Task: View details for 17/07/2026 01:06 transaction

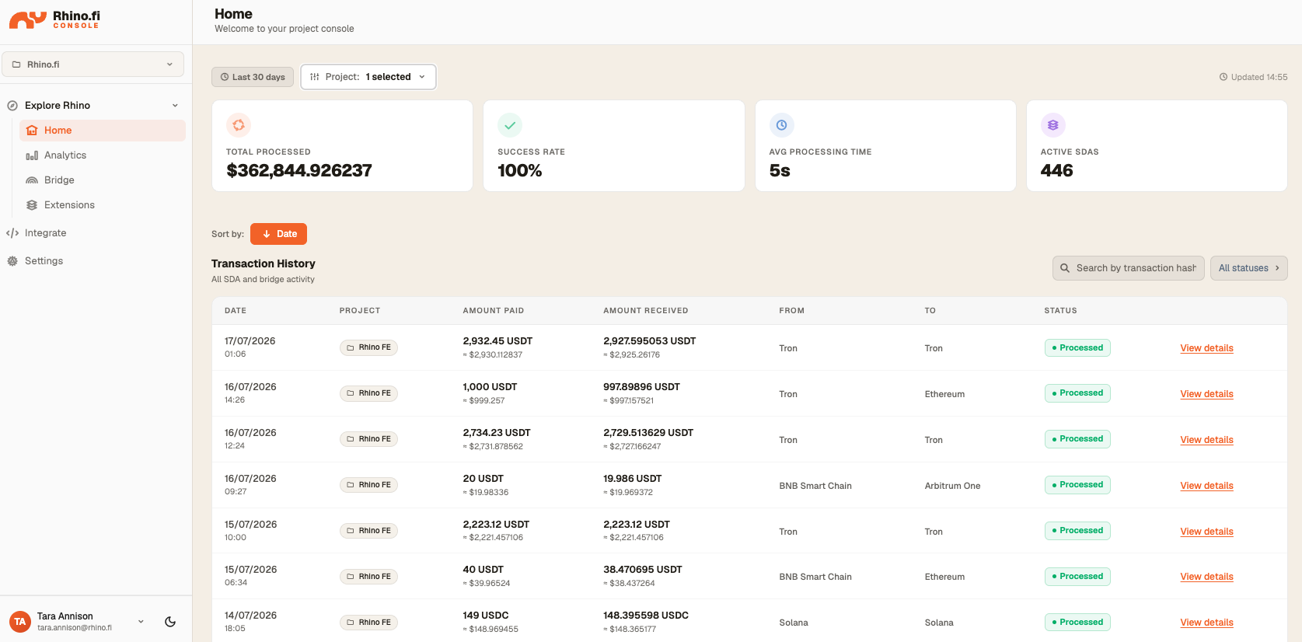Action: (1206, 348)
